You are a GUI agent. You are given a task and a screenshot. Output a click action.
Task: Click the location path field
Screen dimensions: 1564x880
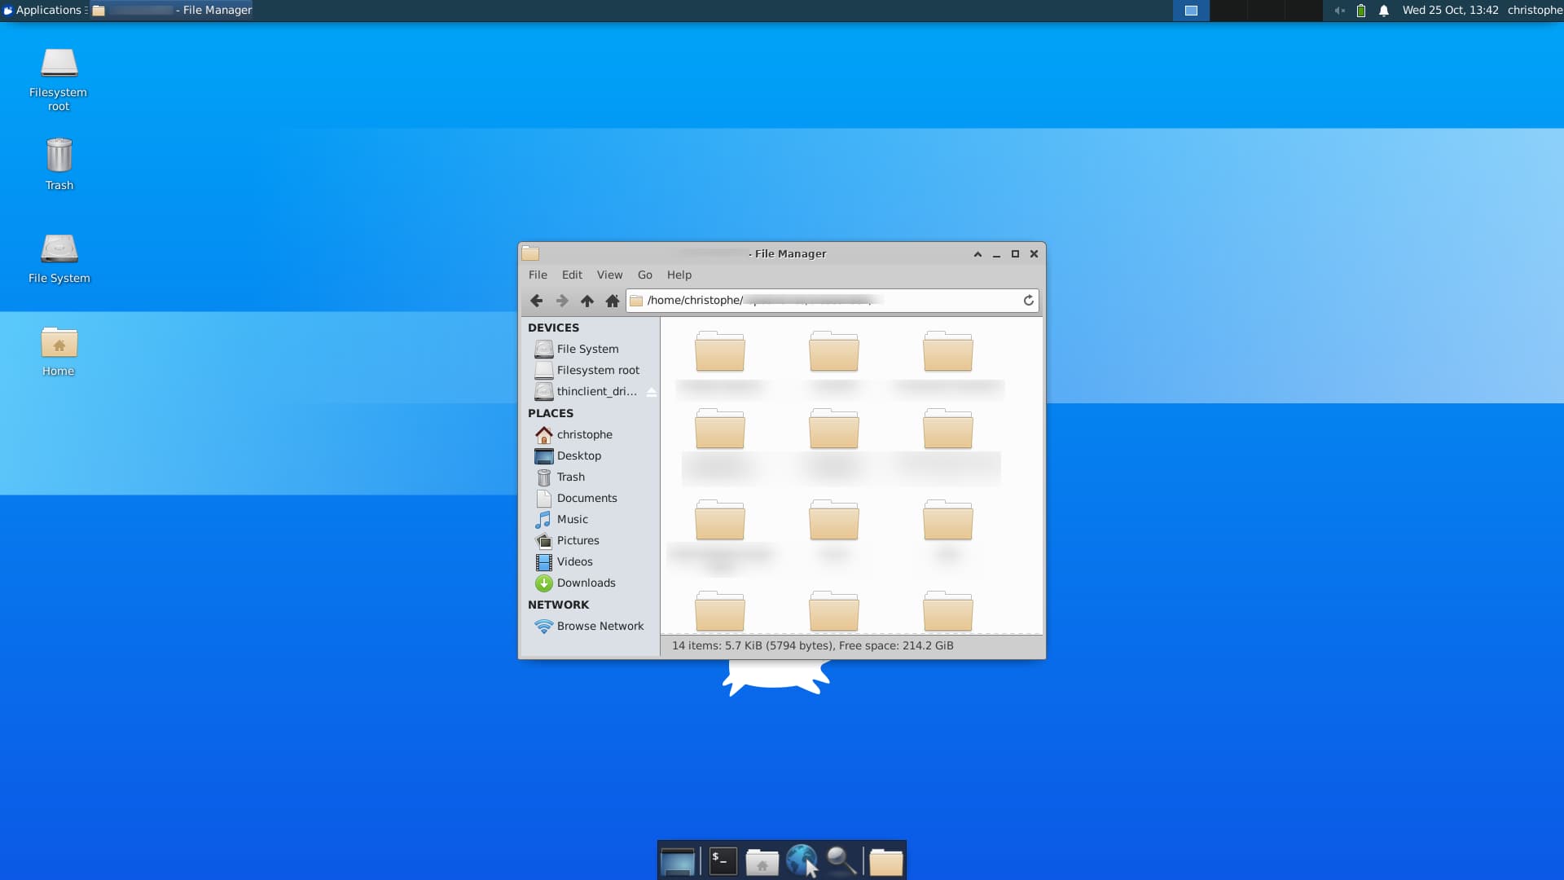[831, 301]
